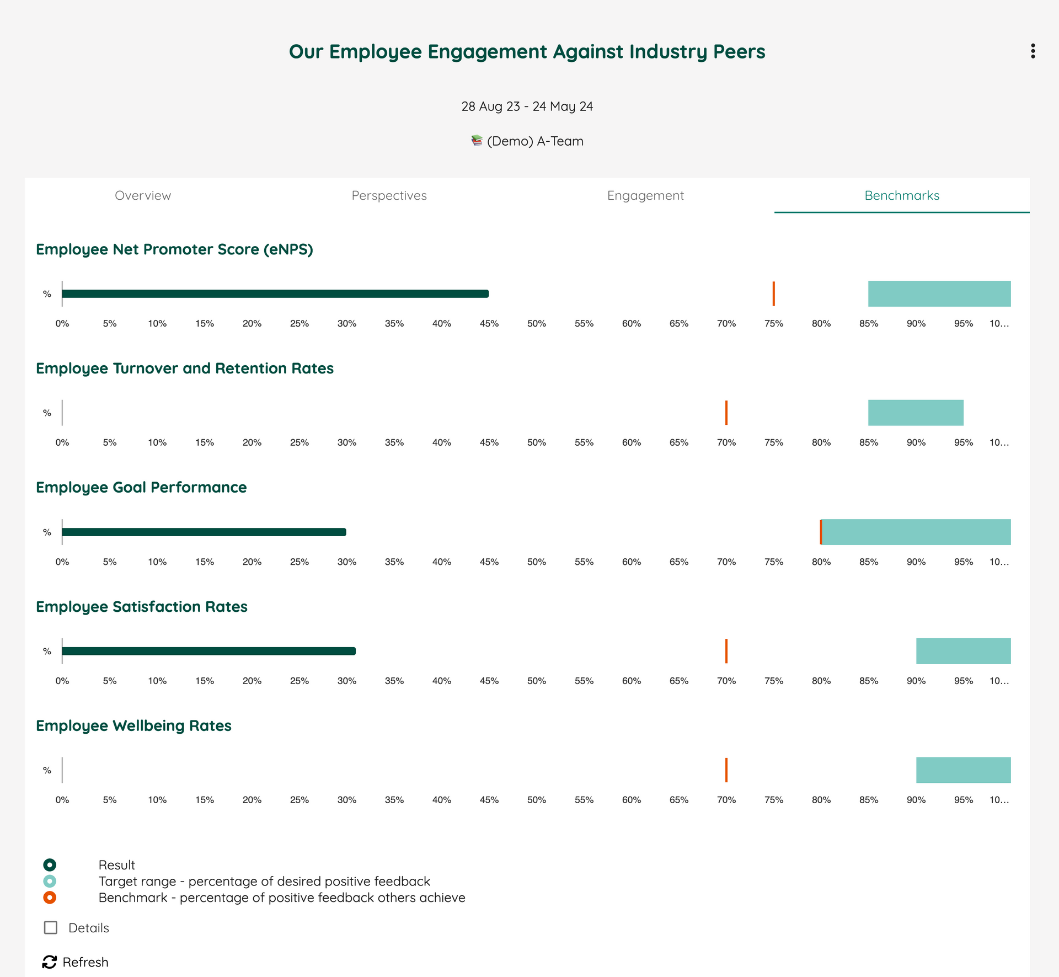The width and height of the screenshot is (1059, 977).
Task: Open the three-dot options menu
Action: (x=1033, y=51)
